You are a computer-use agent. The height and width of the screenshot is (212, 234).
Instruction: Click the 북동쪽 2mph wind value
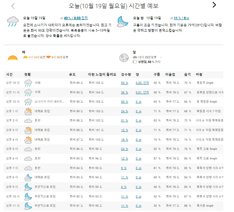205,83
